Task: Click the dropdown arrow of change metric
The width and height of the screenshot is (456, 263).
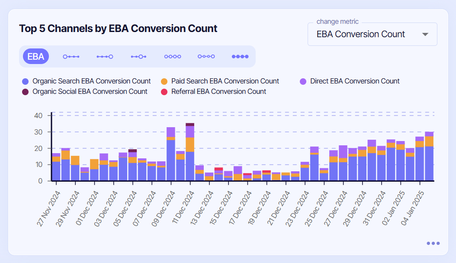Action: coord(425,34)
